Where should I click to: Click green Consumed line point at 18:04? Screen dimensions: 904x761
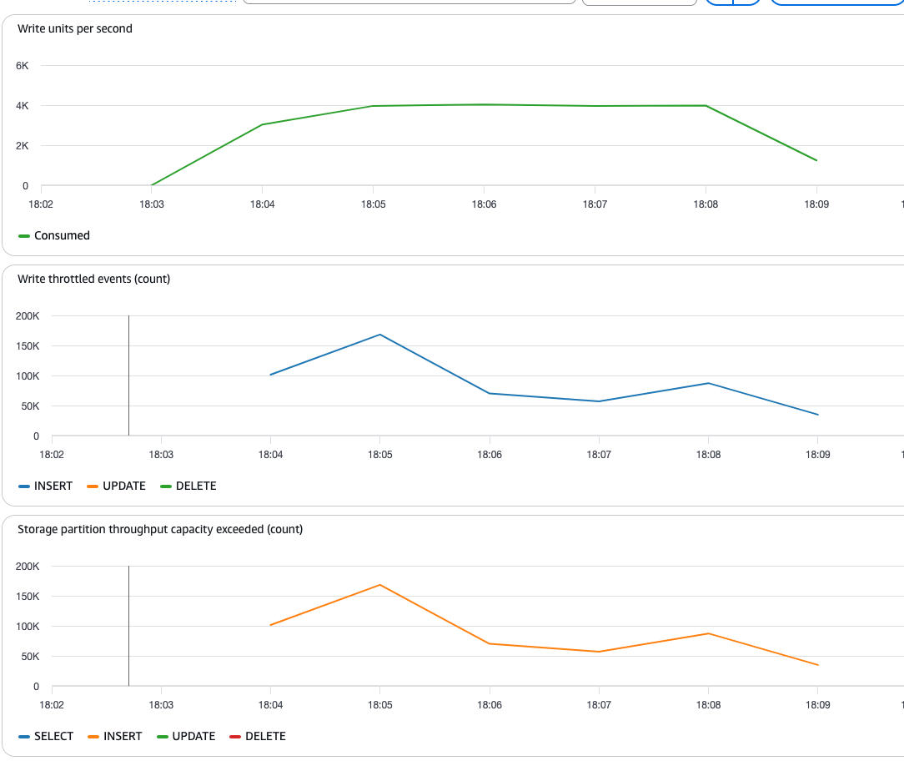tap(262, 124)
